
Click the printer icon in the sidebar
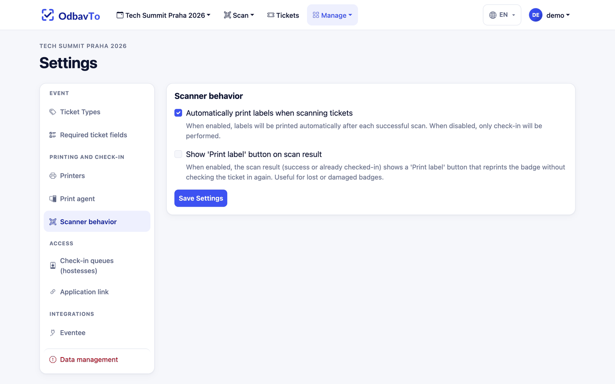pyautogui.click(x=53, y=175)
